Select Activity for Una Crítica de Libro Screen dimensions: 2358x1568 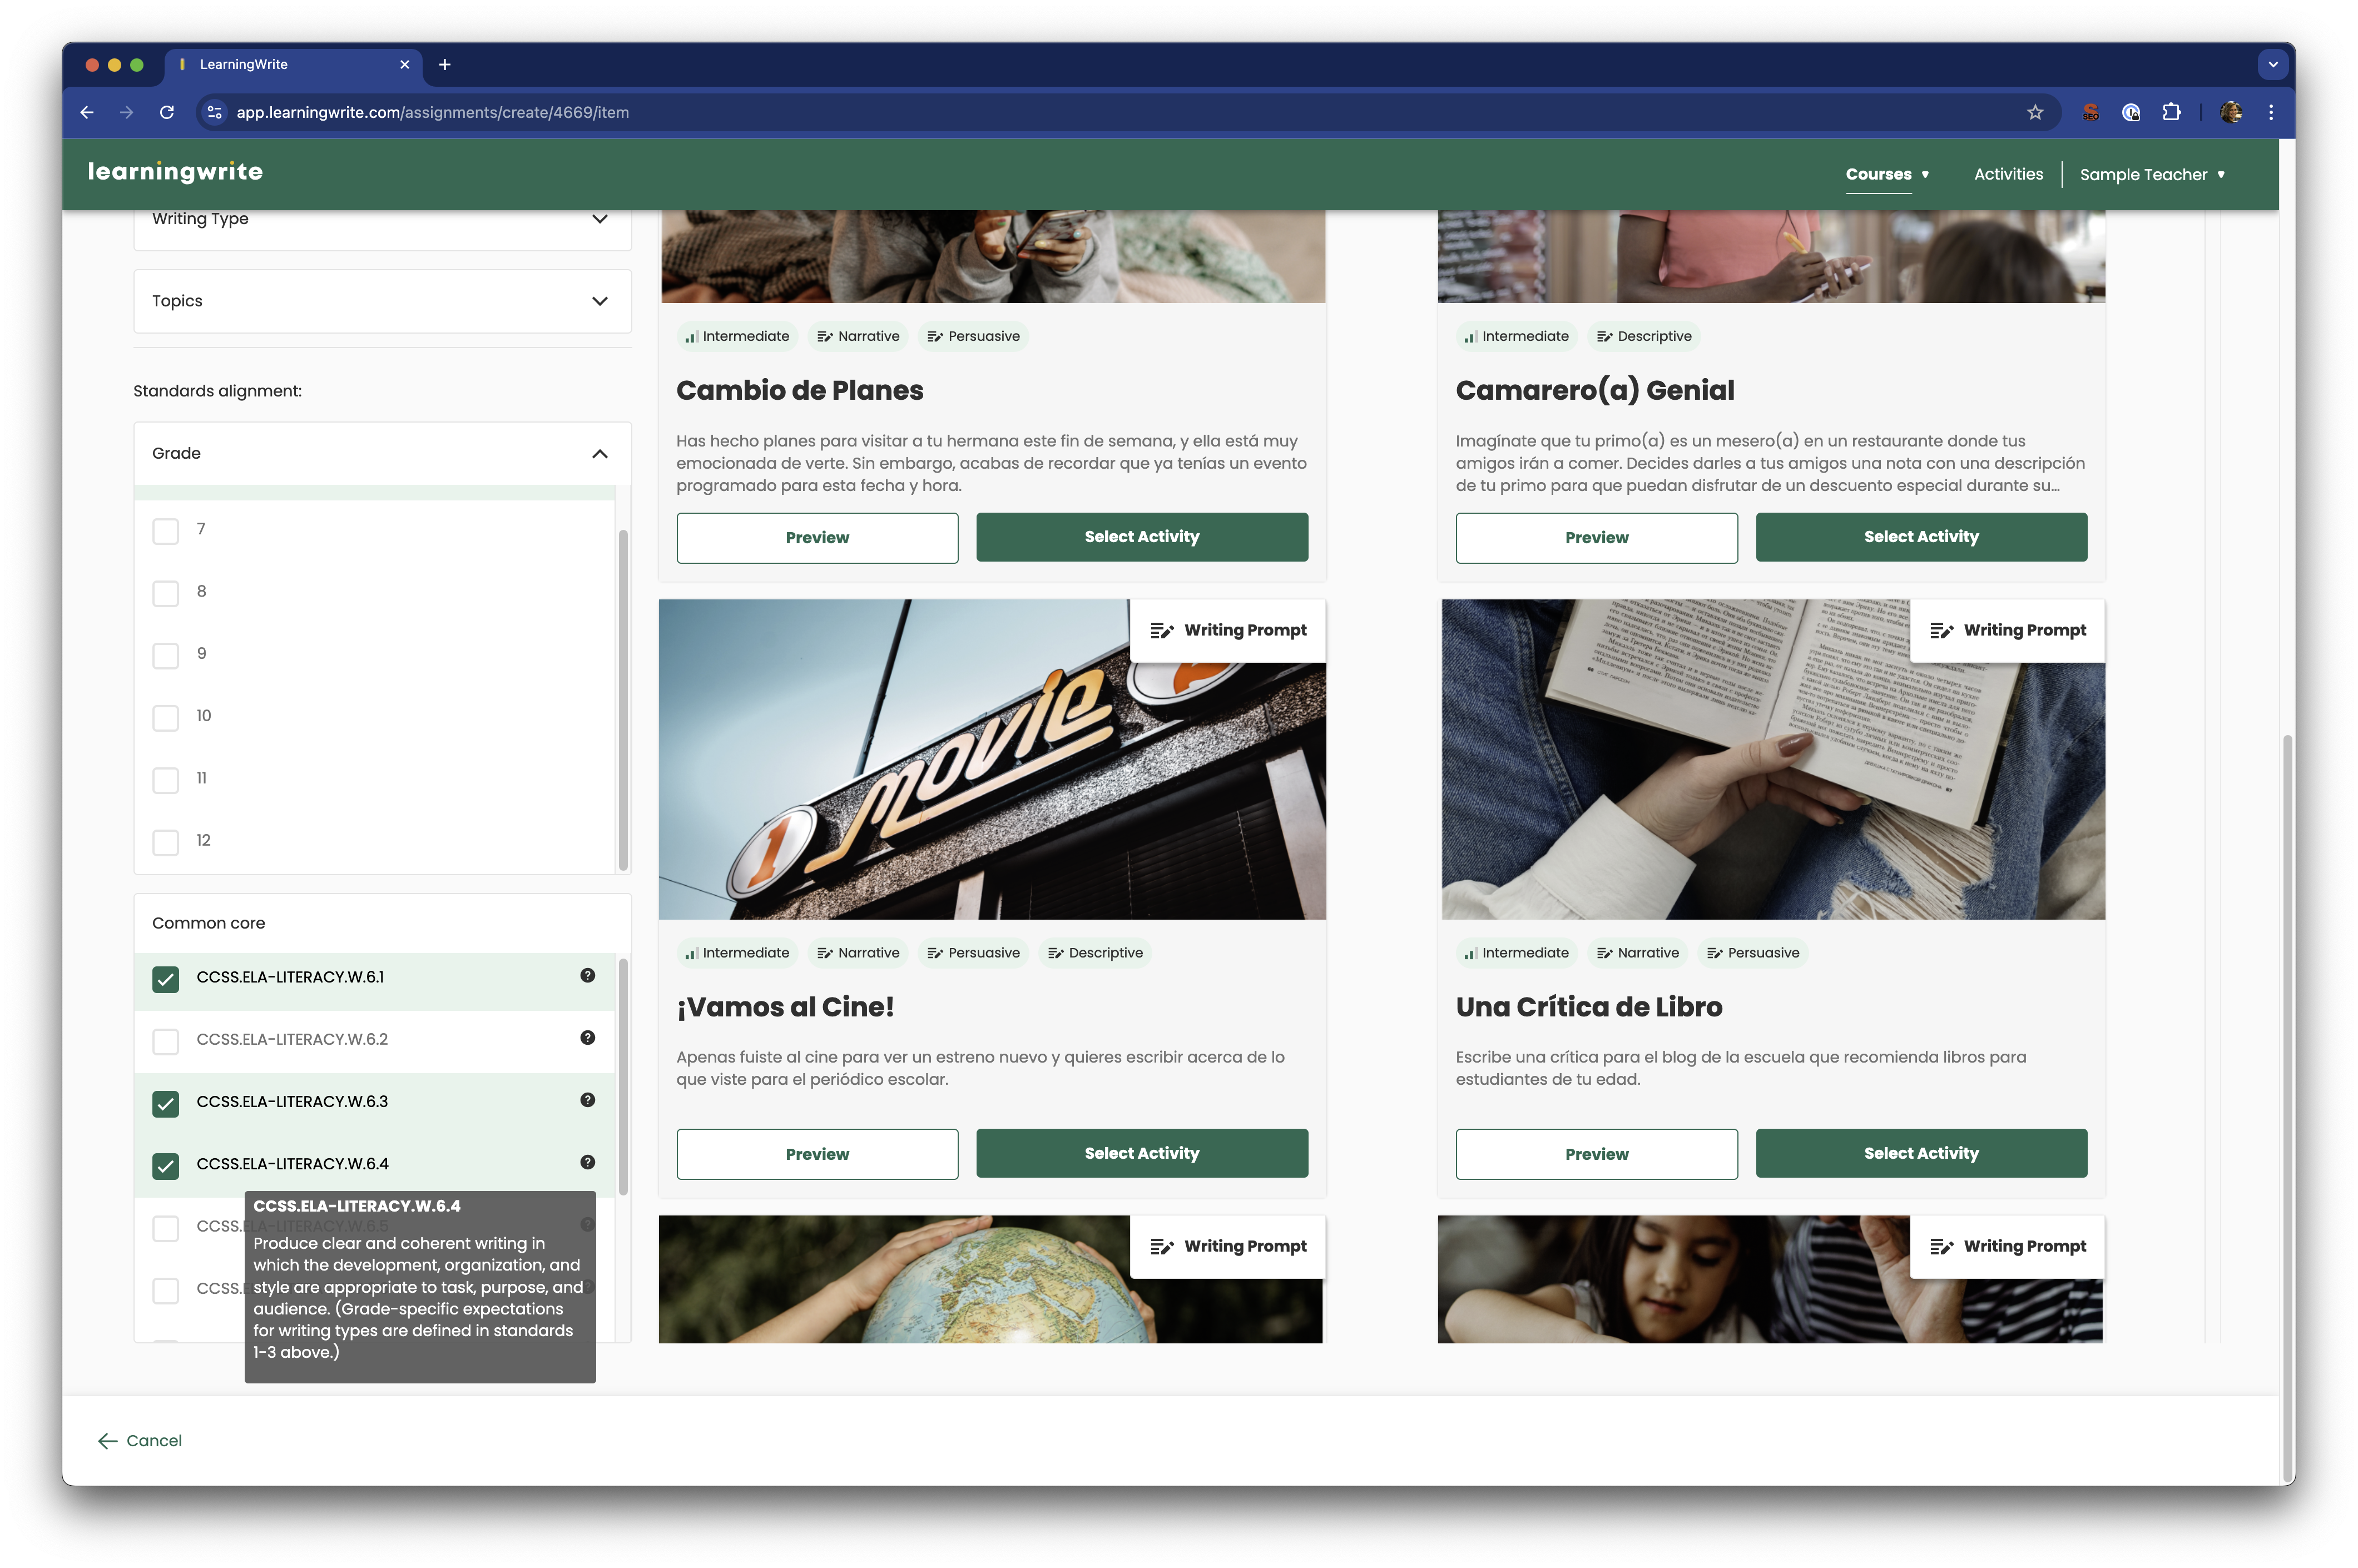(1920, 1152)
